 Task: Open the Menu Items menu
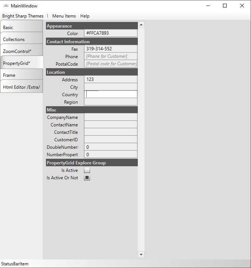tap(64, 16)
